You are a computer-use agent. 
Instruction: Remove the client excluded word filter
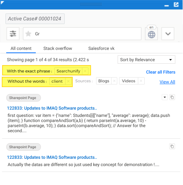(x=68, y=81)
